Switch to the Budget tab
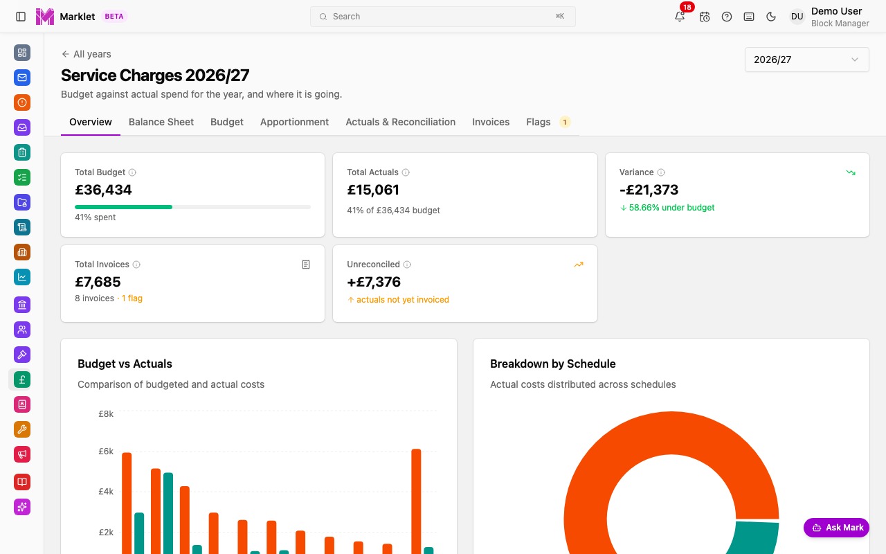The height and width of the screenshot is (554, 886). [x=227, y=122]
